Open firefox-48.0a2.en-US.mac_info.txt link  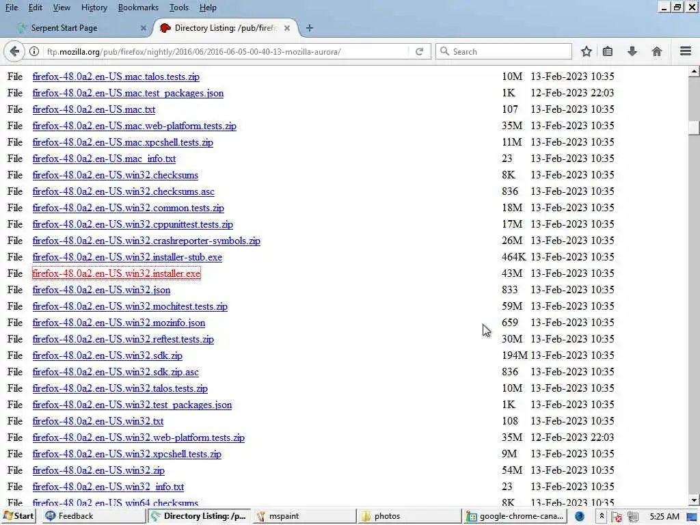(104, 159)
